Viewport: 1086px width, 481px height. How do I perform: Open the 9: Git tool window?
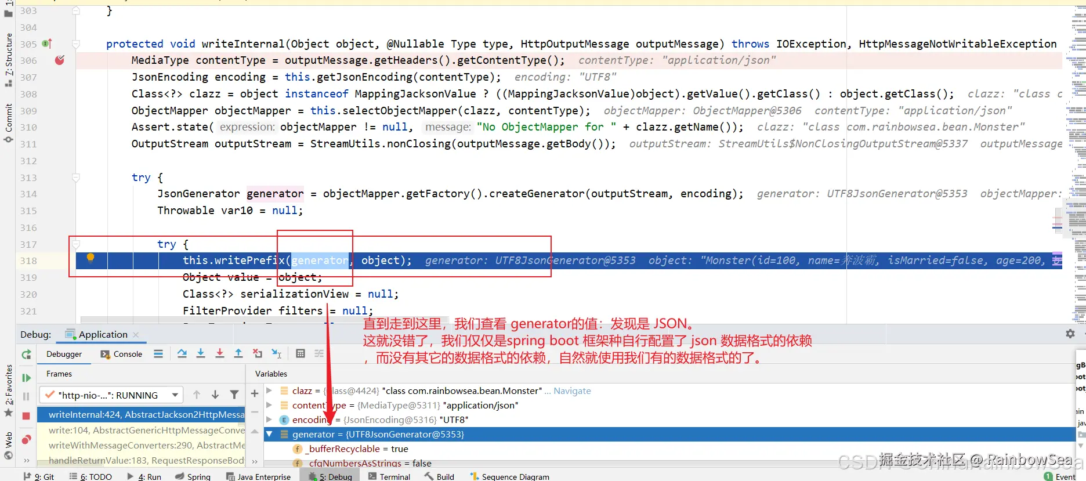coord(39,476)
